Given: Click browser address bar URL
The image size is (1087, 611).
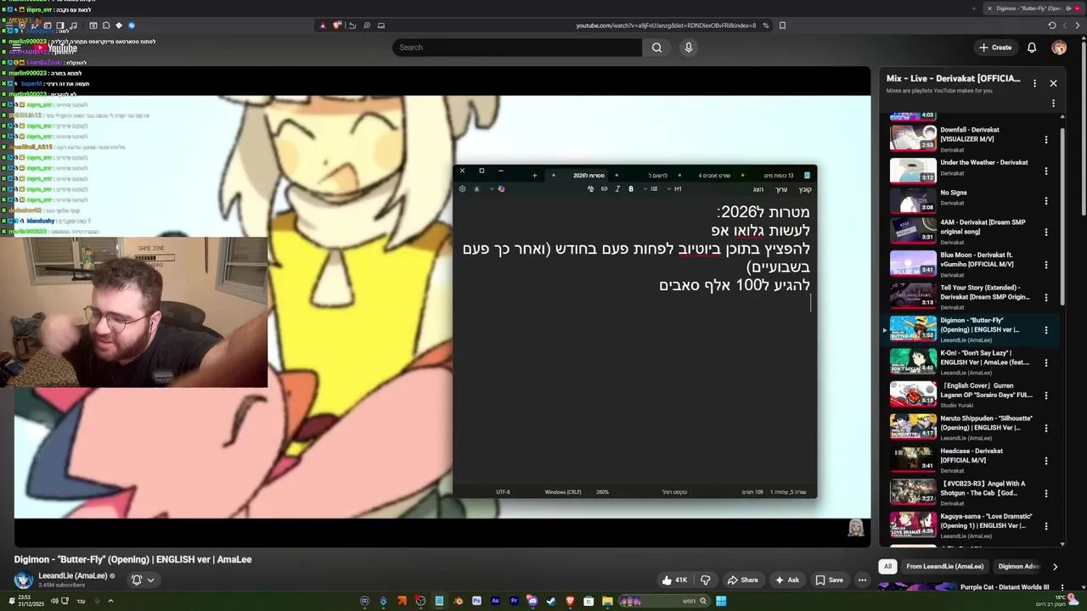Looking at the screenshot, I should tap(666, 25).
